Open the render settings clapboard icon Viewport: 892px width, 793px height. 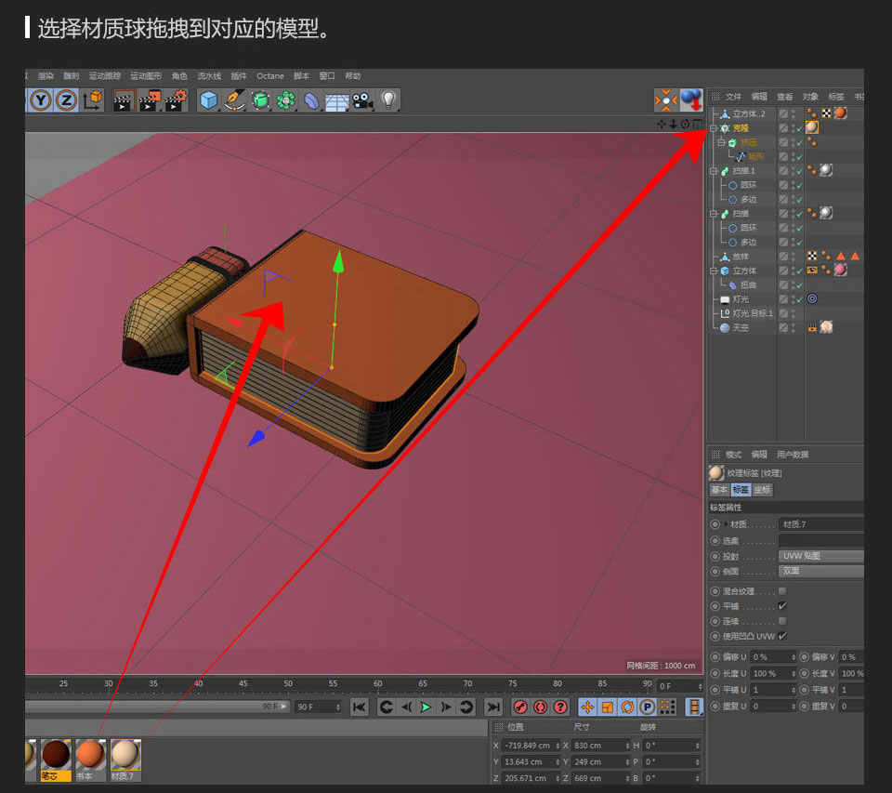(175, 100)
